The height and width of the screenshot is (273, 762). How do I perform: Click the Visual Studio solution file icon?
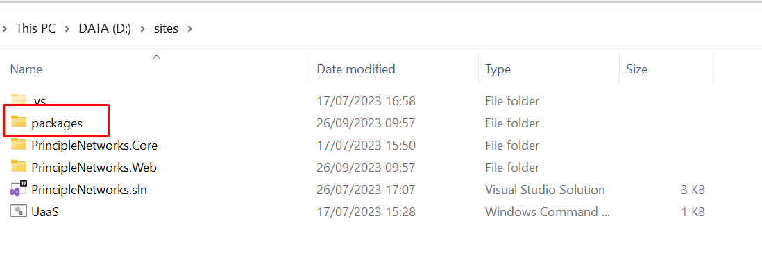click(x=19, y=189)
